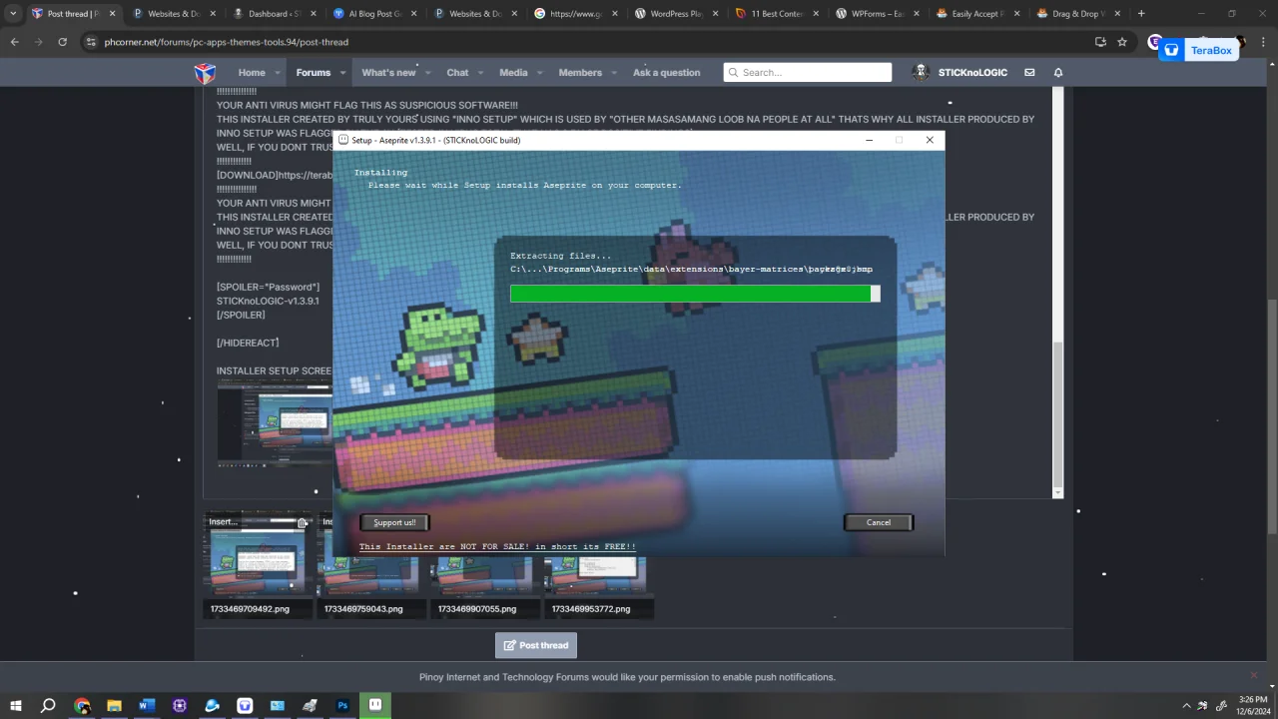Click the Post thread button
Viewport: 1278px width, 719px height.
pos(536,645)
